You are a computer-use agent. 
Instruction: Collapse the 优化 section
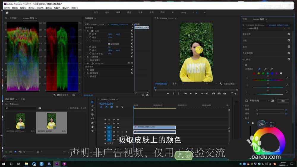click(244, 105)
